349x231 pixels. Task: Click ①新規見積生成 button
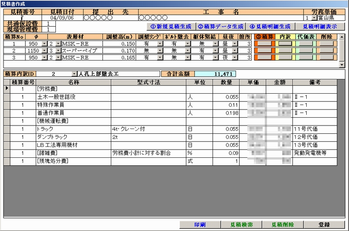coord(170,26)
